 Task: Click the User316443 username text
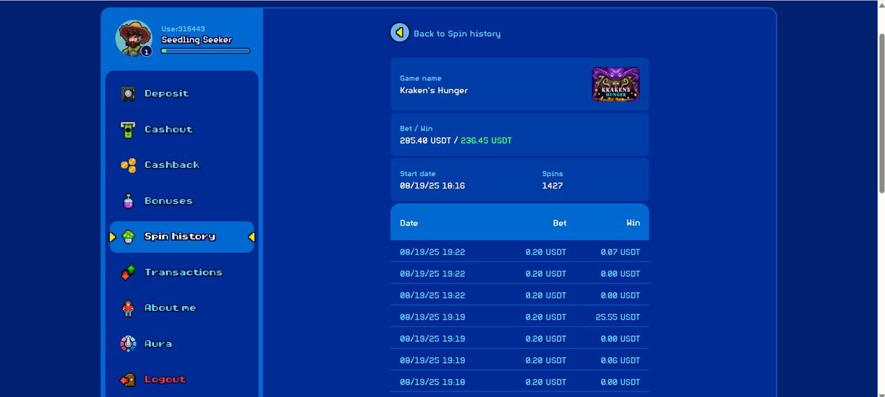point(183,29)
